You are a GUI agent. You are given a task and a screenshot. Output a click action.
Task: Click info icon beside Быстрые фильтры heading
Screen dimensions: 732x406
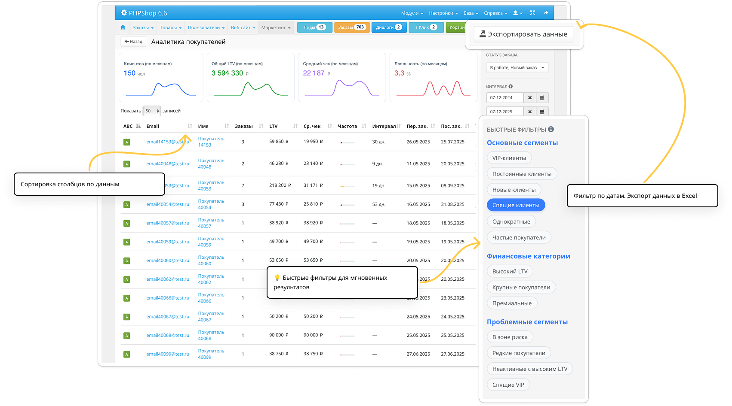[551, 129]
